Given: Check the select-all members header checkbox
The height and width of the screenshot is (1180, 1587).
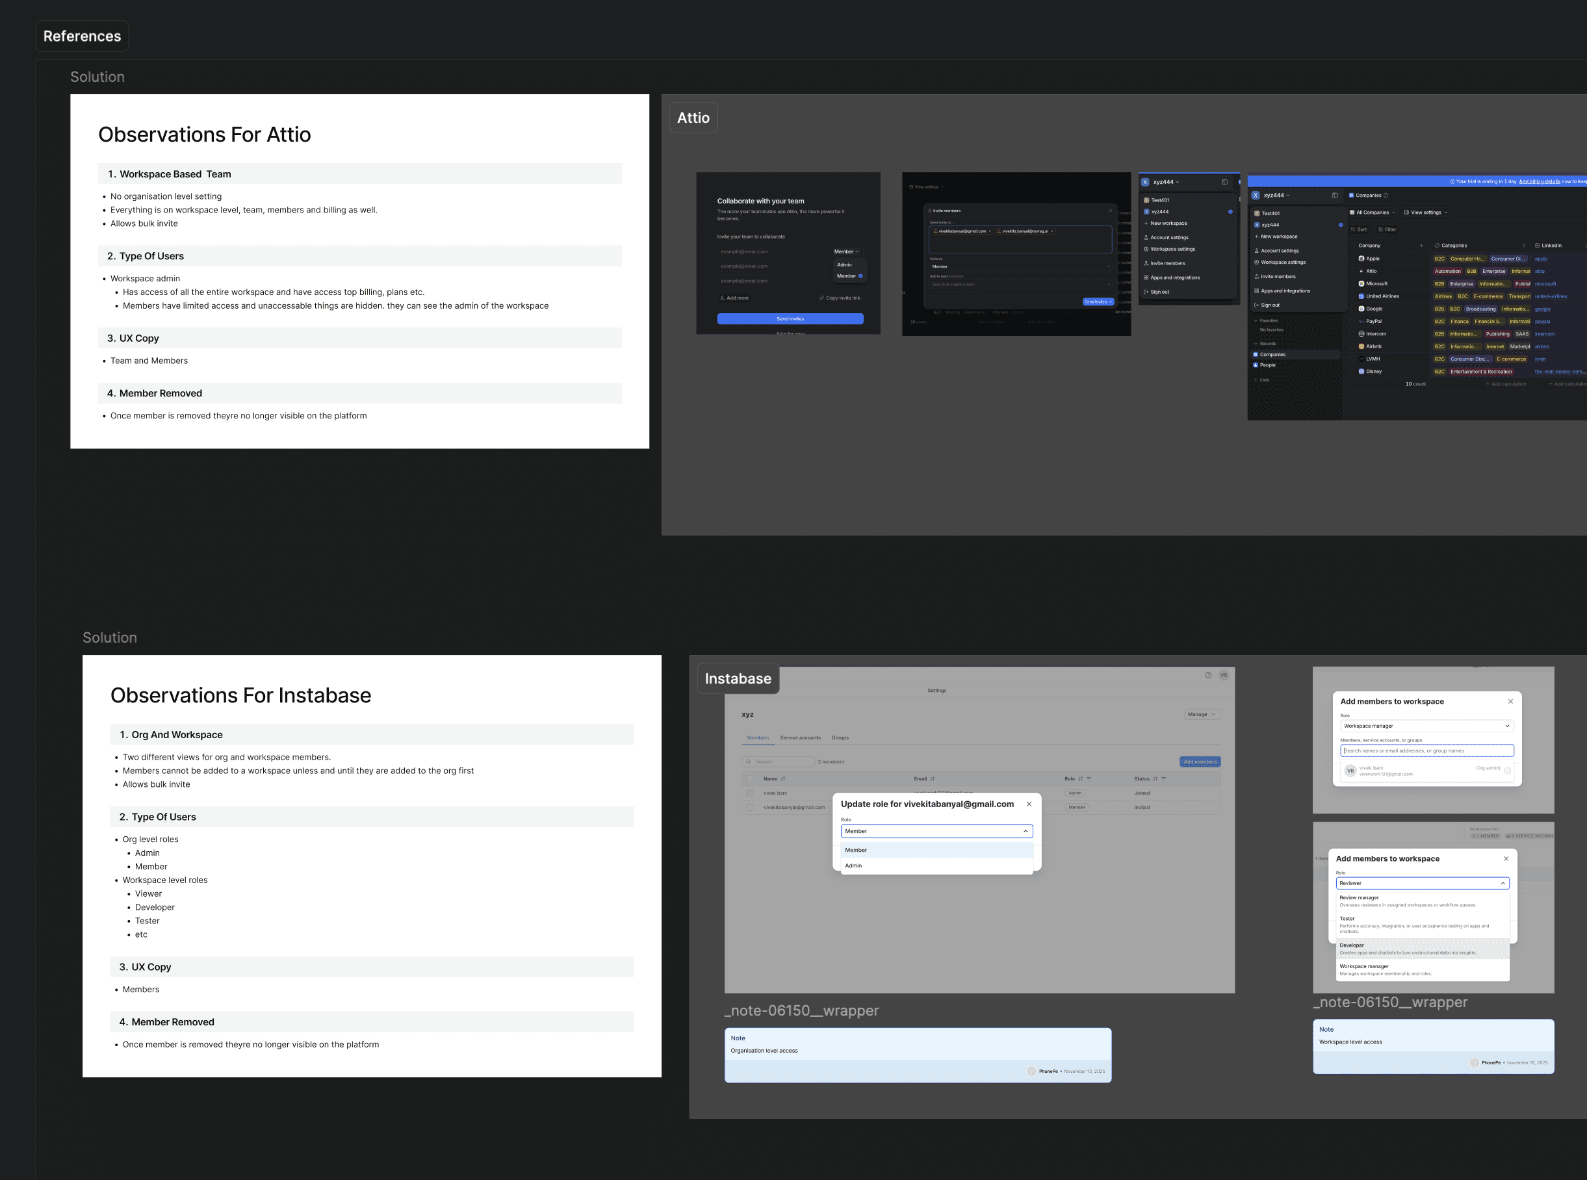Looking at the screenshot, I should pyautogui.click(x=749, y=778).
